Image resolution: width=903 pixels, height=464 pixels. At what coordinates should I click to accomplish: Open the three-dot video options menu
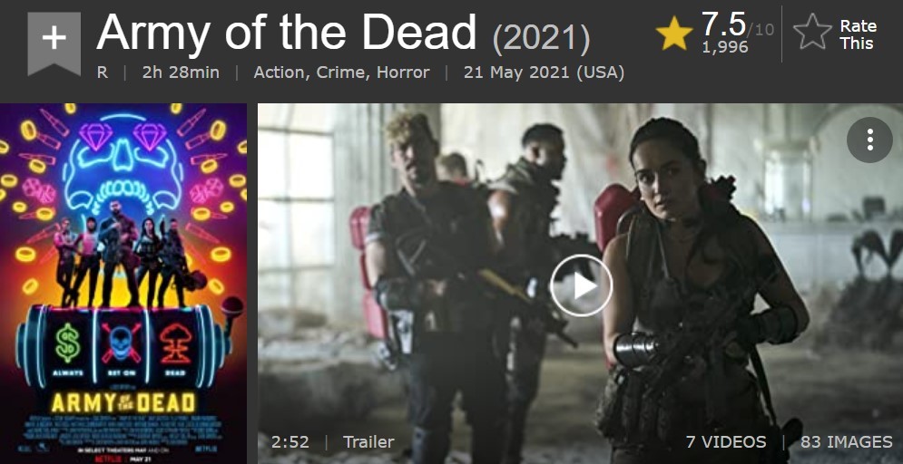tap(869, 140)
